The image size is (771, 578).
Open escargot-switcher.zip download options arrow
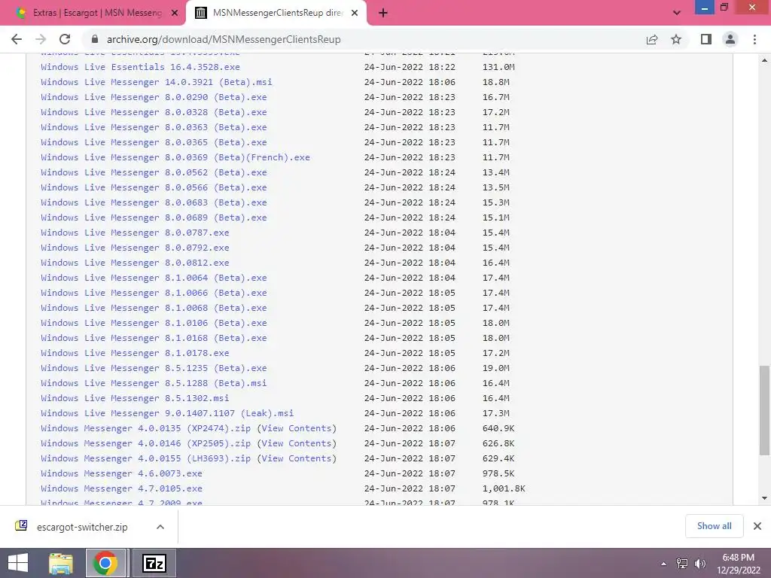[x=160, y=527]
